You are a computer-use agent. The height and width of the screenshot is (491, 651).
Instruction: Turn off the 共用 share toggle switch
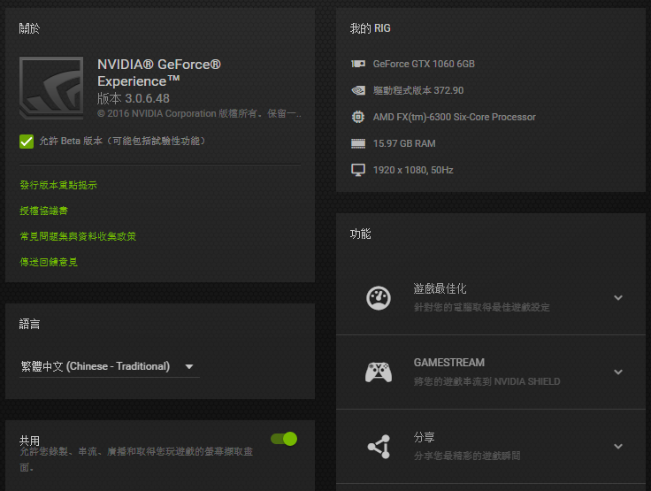[284, 439]
